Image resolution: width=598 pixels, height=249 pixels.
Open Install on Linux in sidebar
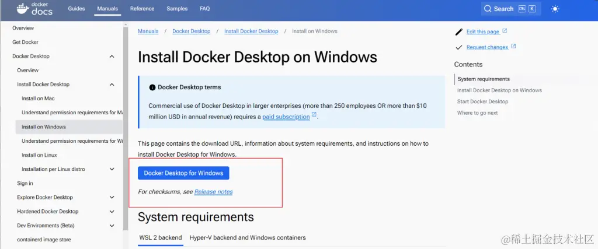[39, 155]
